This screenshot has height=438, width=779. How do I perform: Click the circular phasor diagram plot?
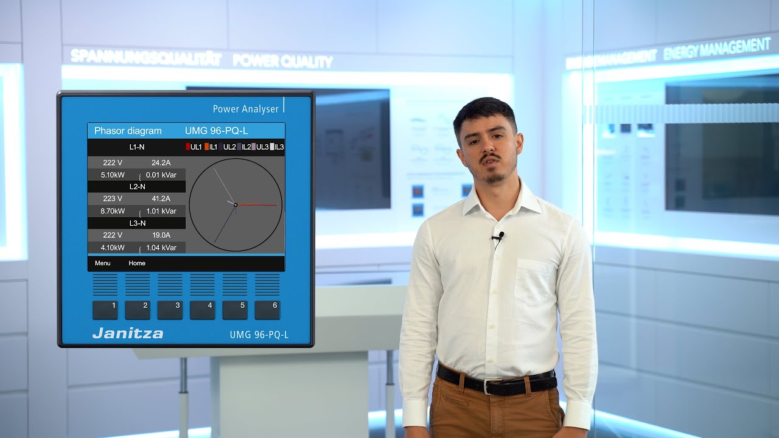(x=236, y=205)
